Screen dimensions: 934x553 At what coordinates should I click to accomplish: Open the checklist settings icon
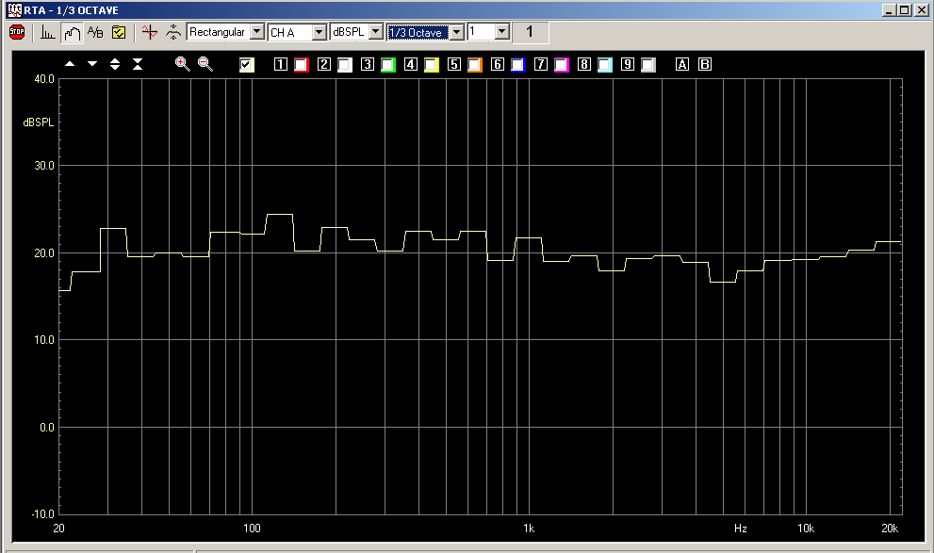119,32
